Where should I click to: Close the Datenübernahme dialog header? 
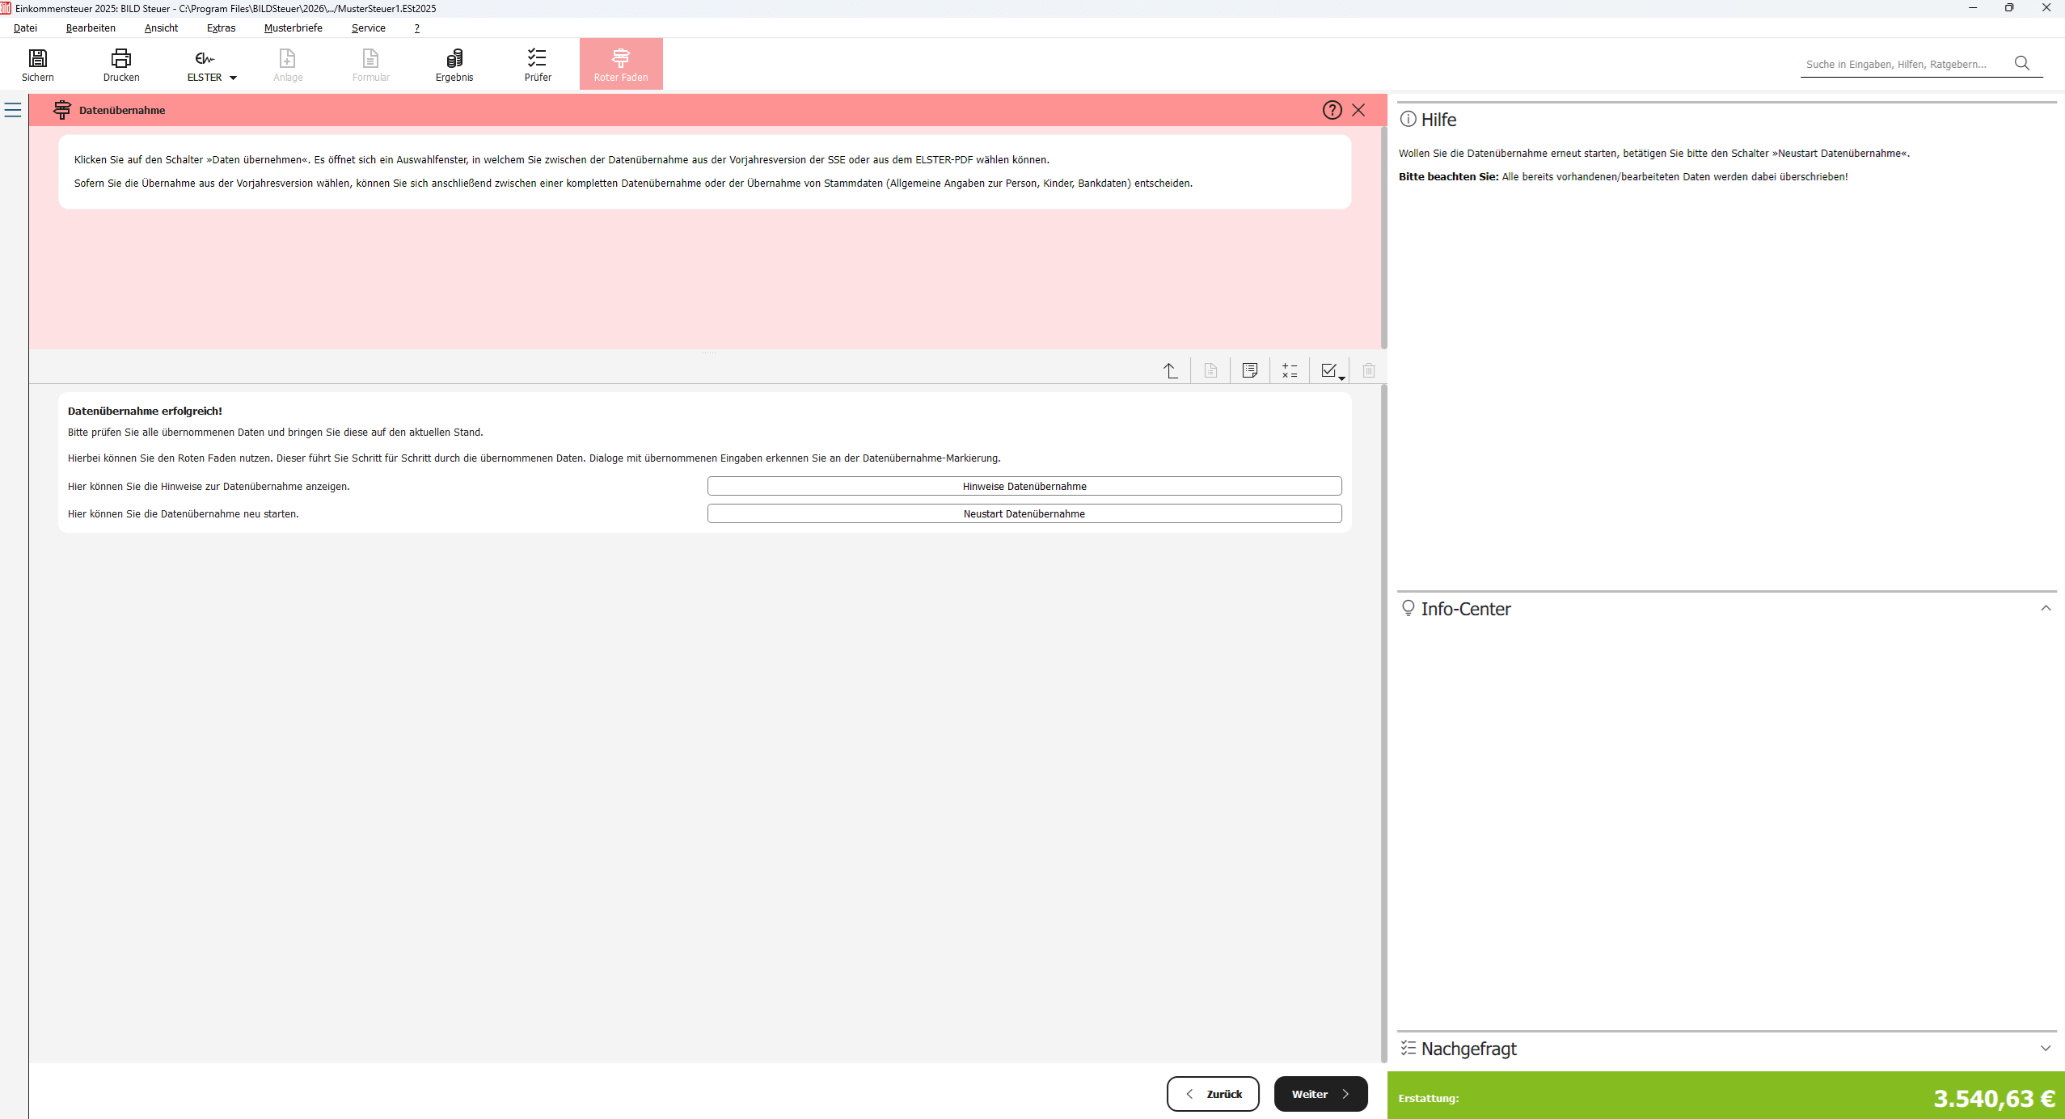coord(1358,110)
